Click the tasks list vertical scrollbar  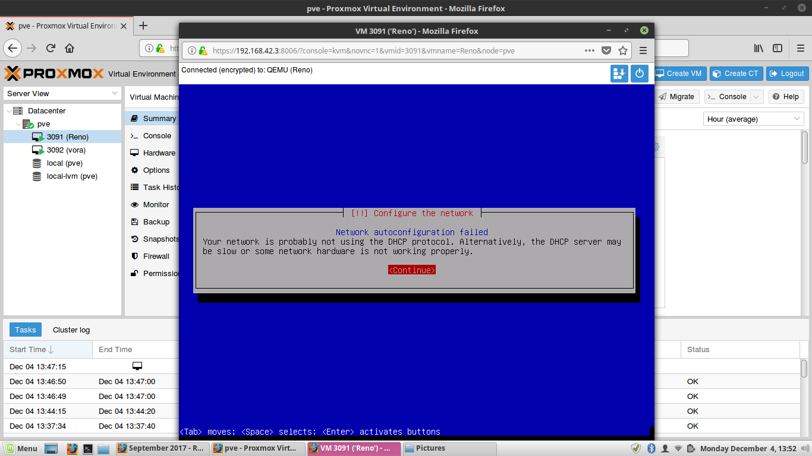804,369
